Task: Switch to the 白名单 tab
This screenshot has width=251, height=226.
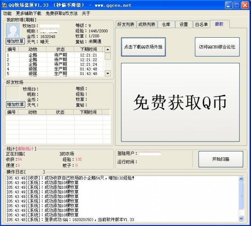Action: (x=202, y=24)
